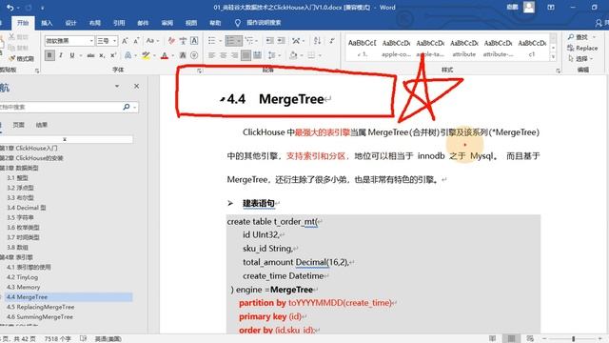609x343 pixels.
Task: Align text left
Action: coord(211,55)
